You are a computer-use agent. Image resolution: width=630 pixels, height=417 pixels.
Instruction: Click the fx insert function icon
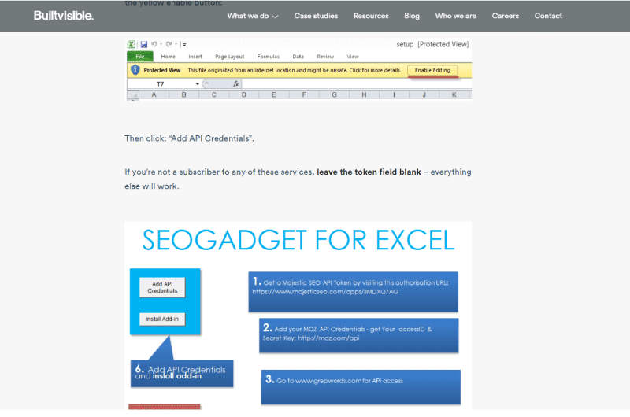(235, 84)
